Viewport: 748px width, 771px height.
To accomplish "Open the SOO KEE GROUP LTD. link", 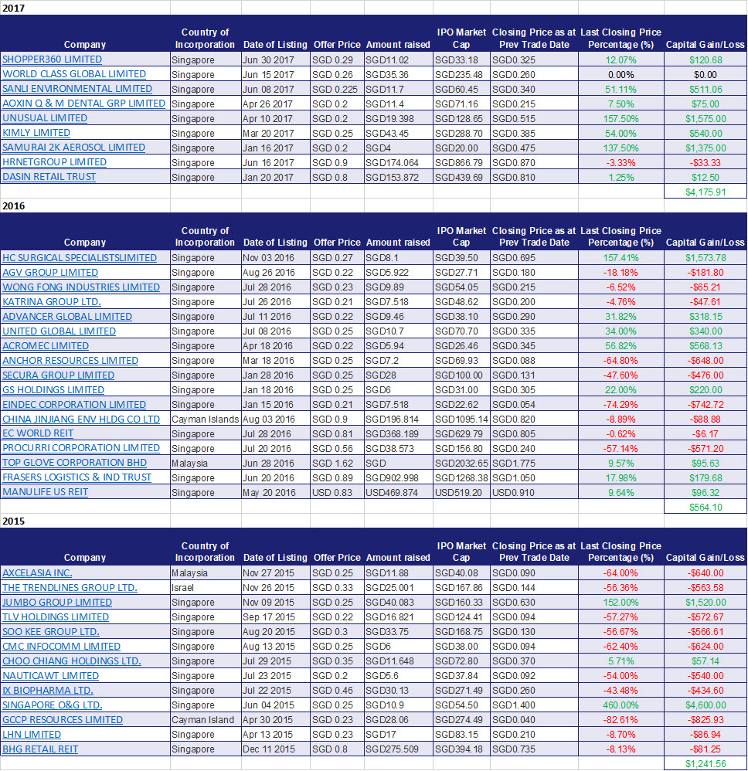I will pyautogui.click(x=51, y=632).
